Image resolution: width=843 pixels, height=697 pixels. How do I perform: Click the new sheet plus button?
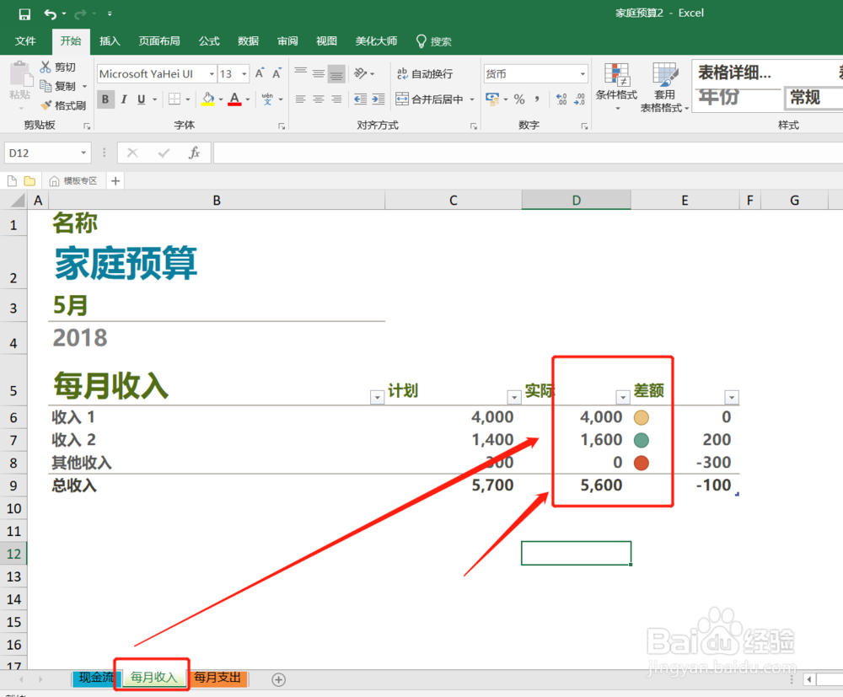pyautogui.click(x=277, y=678)
